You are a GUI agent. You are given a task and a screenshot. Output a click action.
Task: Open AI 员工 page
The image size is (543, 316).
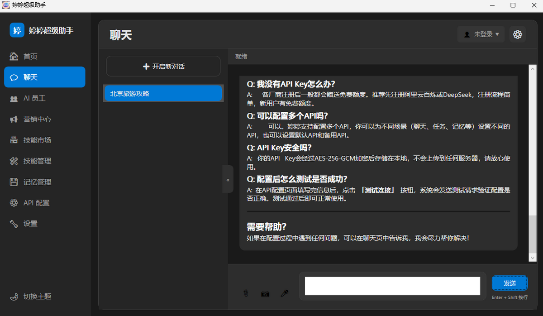(x=45, y=98)
